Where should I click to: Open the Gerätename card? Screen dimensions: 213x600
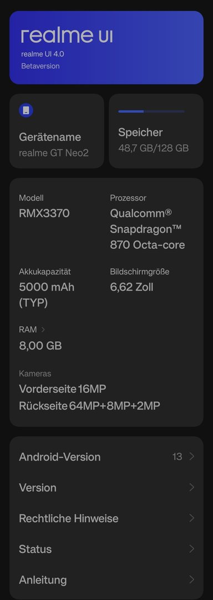57,131
